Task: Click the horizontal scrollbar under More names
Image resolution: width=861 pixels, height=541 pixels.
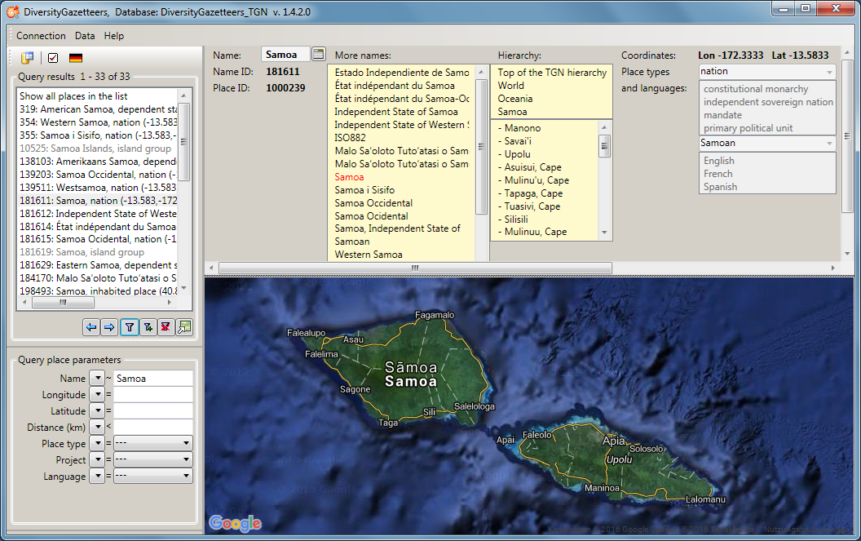Action: click(415, 268)
